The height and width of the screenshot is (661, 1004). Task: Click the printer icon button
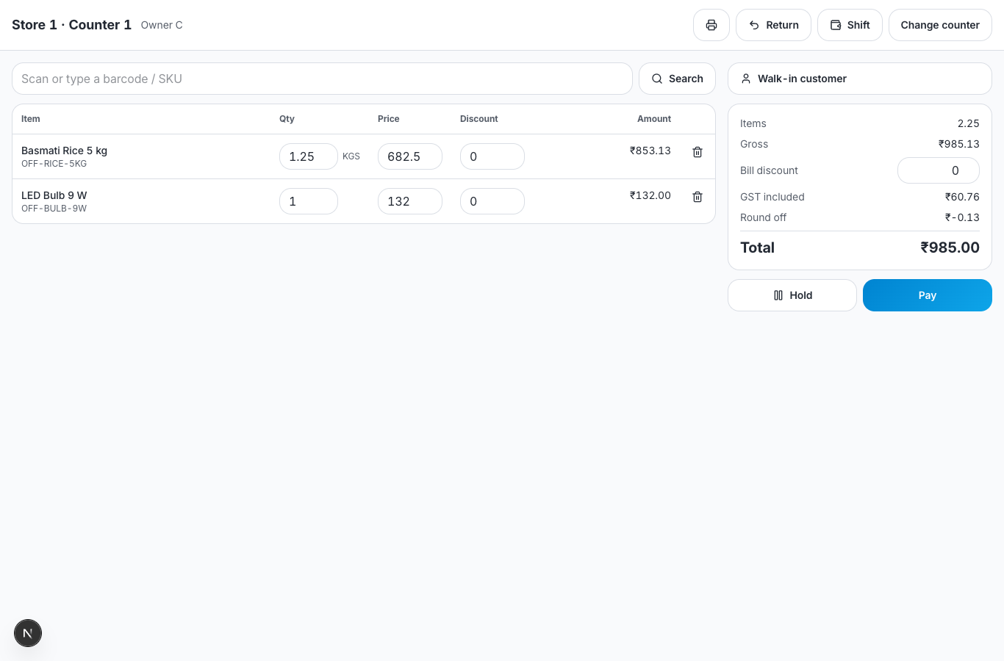pyautogui.click(x=711, y=25)
